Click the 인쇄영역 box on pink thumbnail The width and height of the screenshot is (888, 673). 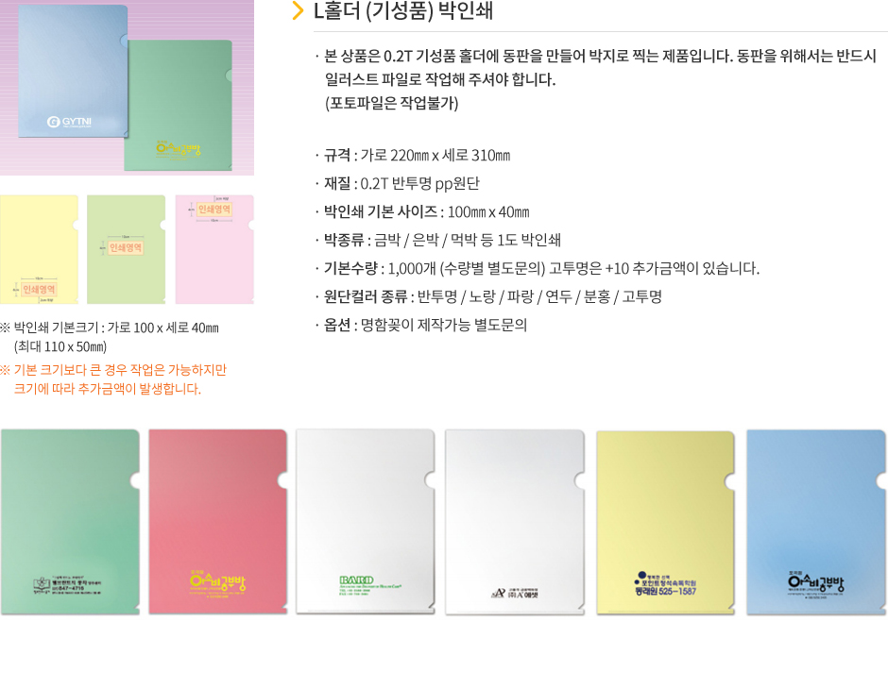pyautogui.click(x=214, y=210)
